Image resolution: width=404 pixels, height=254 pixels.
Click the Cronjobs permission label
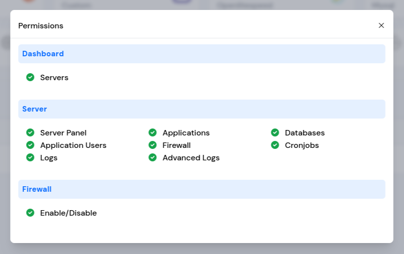[301, 145]
